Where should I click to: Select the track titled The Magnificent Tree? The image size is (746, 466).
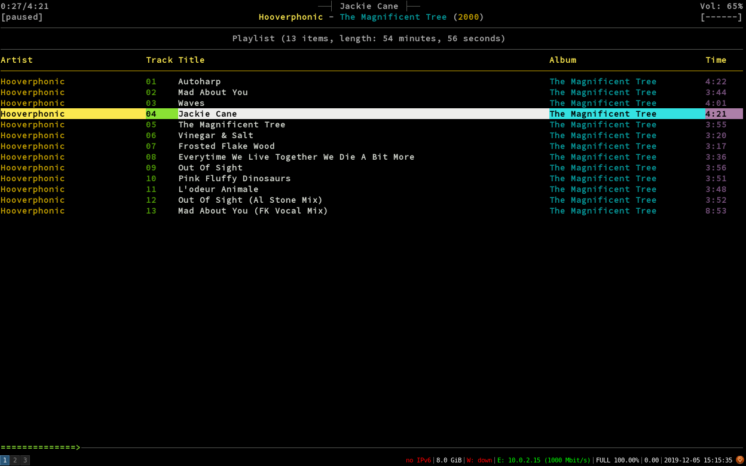[231, 124]
